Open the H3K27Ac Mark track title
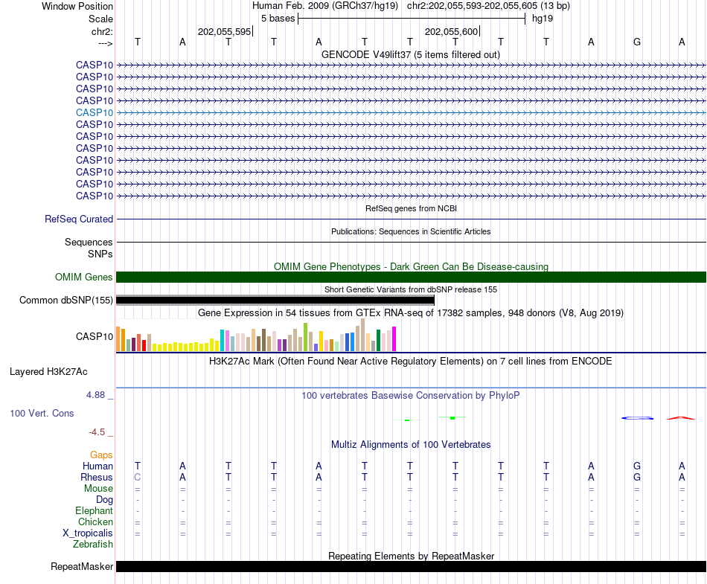This screenshot has width=707, height=584. [x=411, y=362]
